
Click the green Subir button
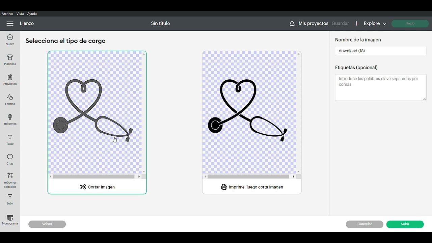pos(405,224)
